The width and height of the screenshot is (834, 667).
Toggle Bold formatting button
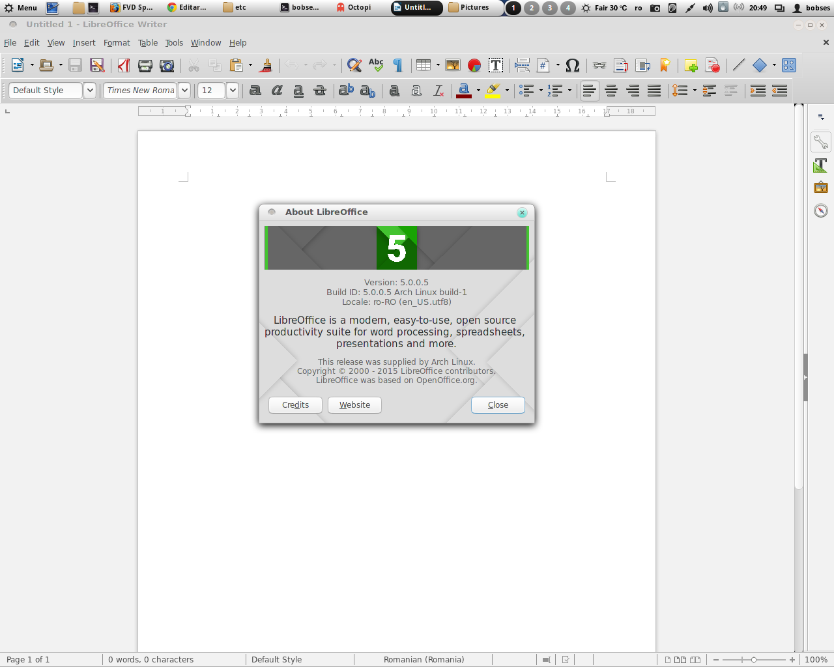click(x=255, y=91)
